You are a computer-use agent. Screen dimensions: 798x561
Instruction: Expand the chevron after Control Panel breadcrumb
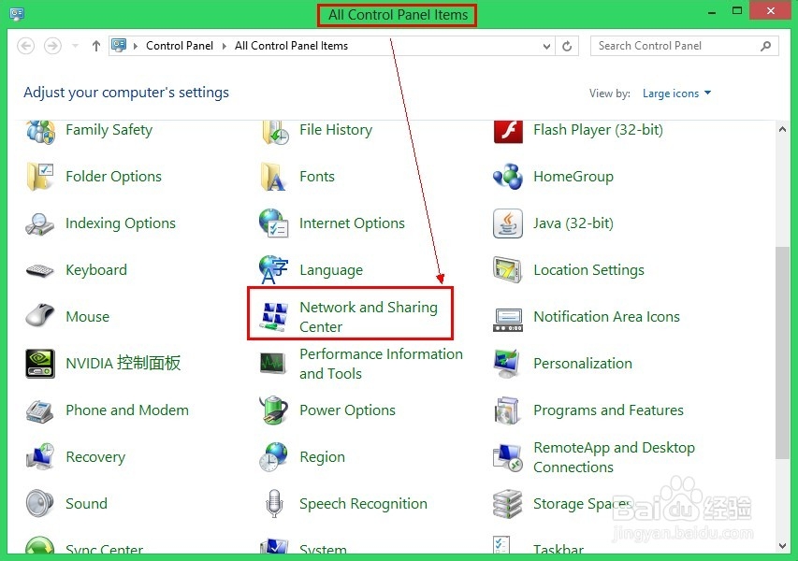(x=224, y=47)
